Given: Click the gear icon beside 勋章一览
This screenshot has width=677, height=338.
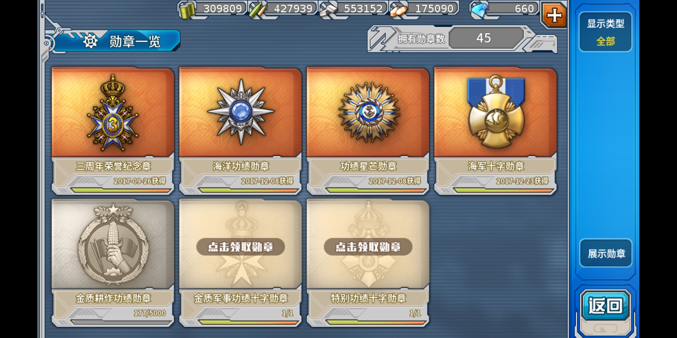Looking at the screenshot, I should [91, 41].
